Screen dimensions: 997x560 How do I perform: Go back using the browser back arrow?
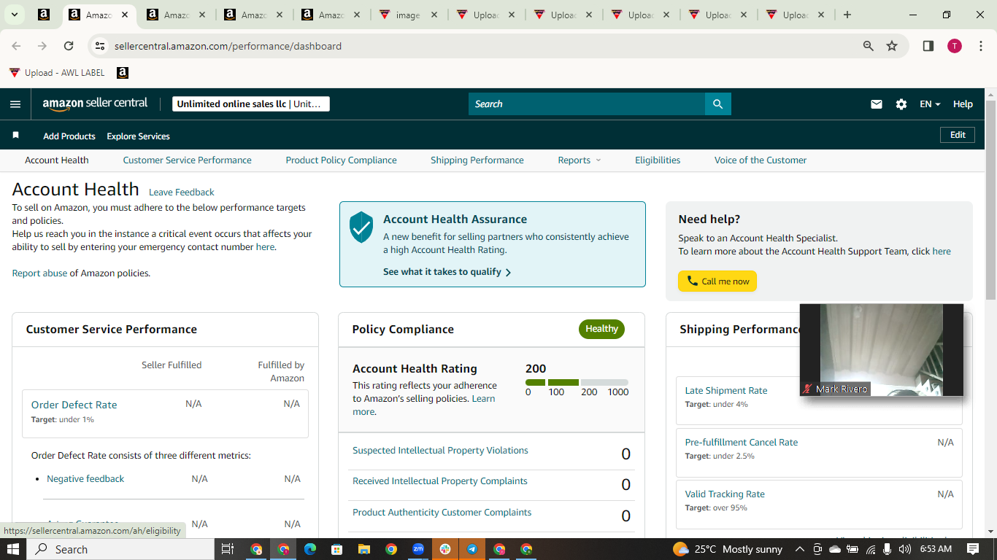(16, 46)
